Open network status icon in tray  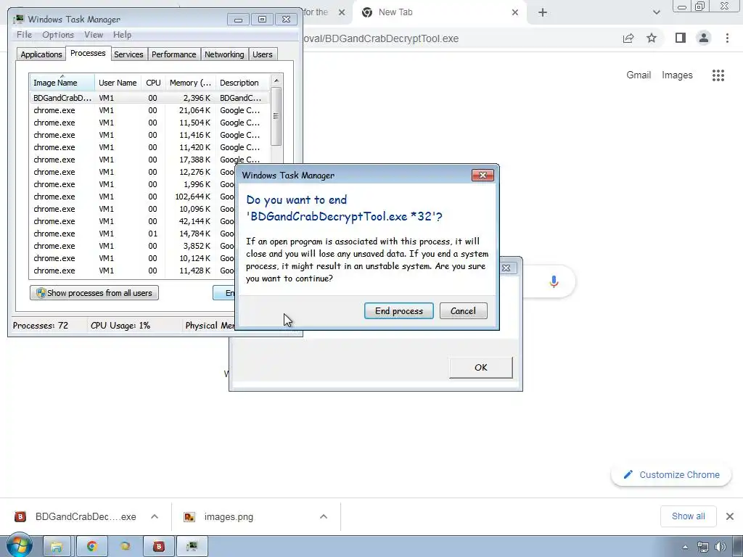pos(702,547)
